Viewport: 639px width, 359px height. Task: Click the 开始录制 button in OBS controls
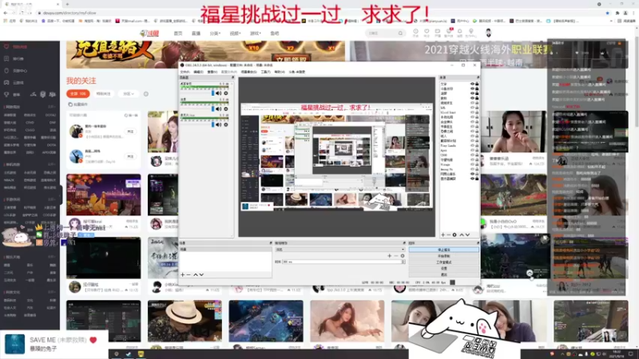(x=444, y=256)
